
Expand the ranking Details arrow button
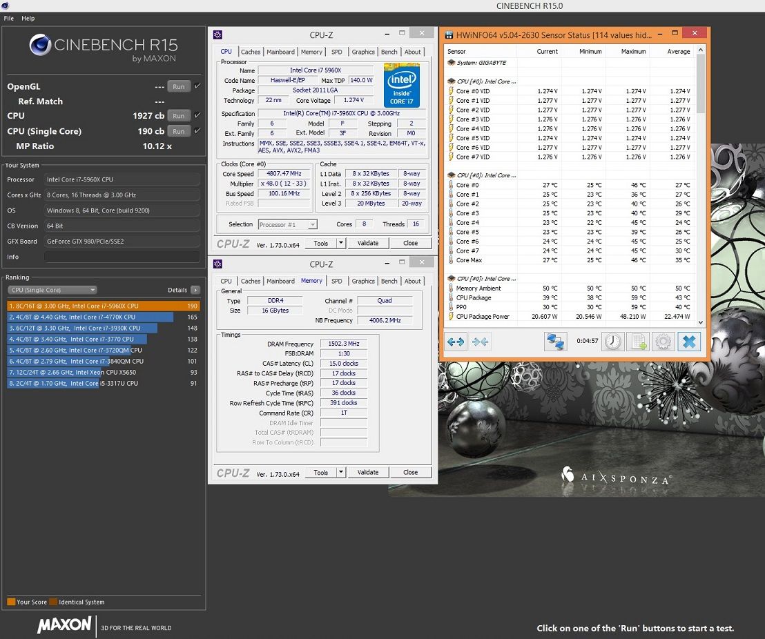(x=195, y=290)
